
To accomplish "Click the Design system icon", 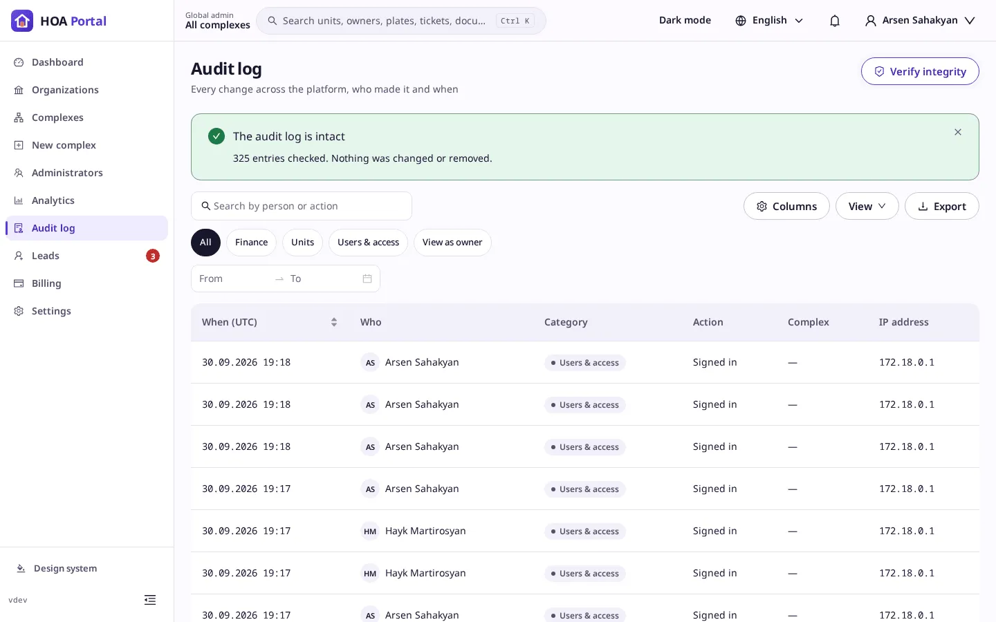I will click(x=21, y=569).
